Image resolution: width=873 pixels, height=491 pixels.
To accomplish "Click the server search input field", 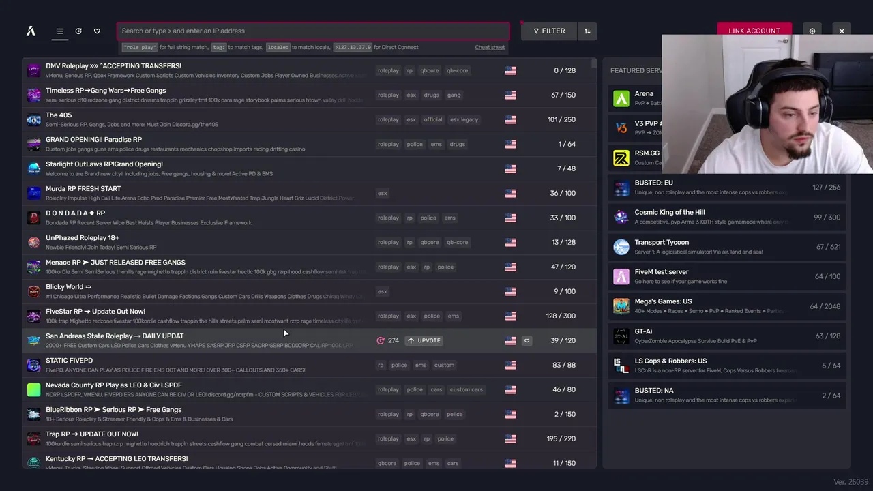I will tap(313, 31).
